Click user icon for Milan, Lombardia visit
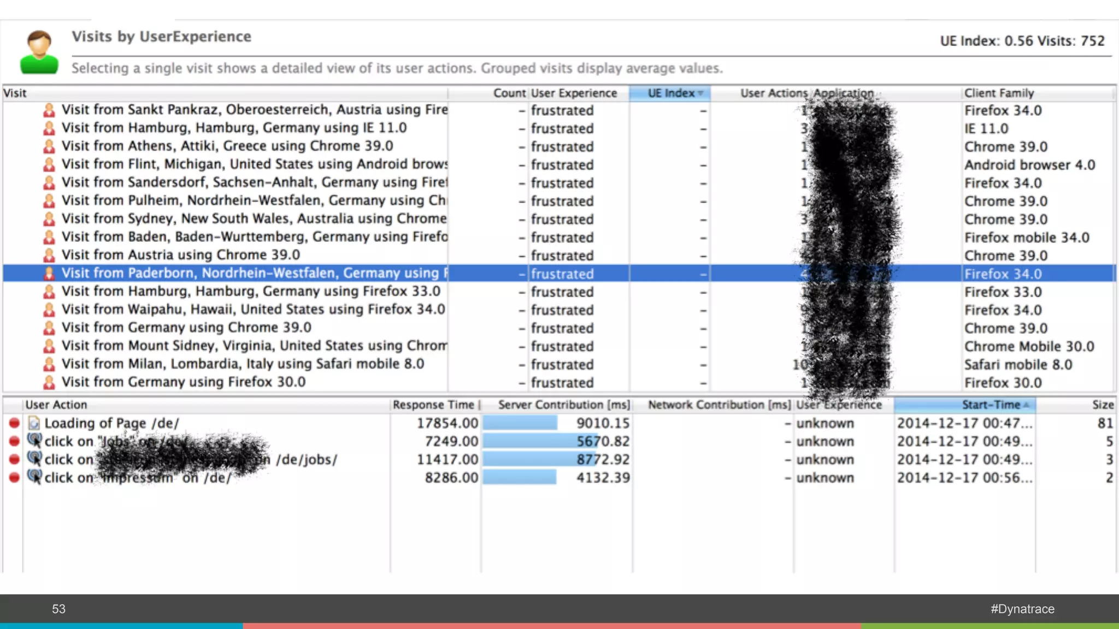Viewport: 1119px width, 629px height. (x=49, y=364)
